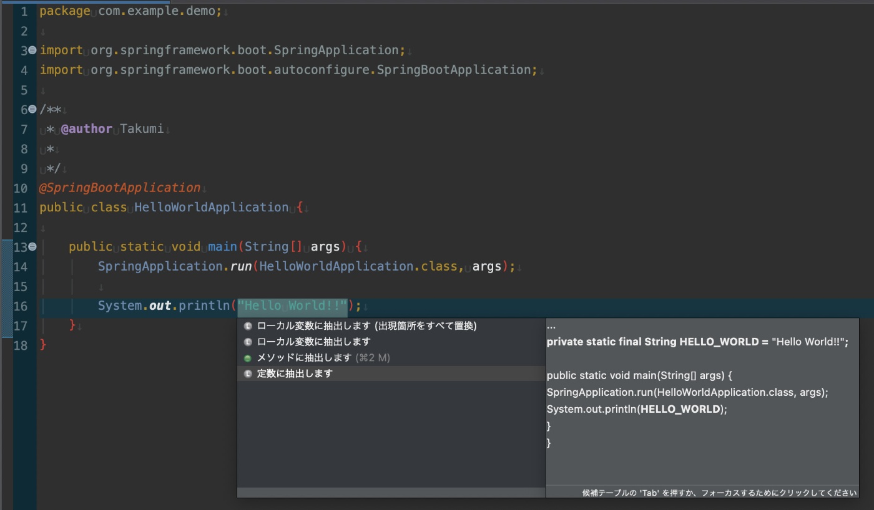Click the "out" field on line 16

[x=160, y=306]
